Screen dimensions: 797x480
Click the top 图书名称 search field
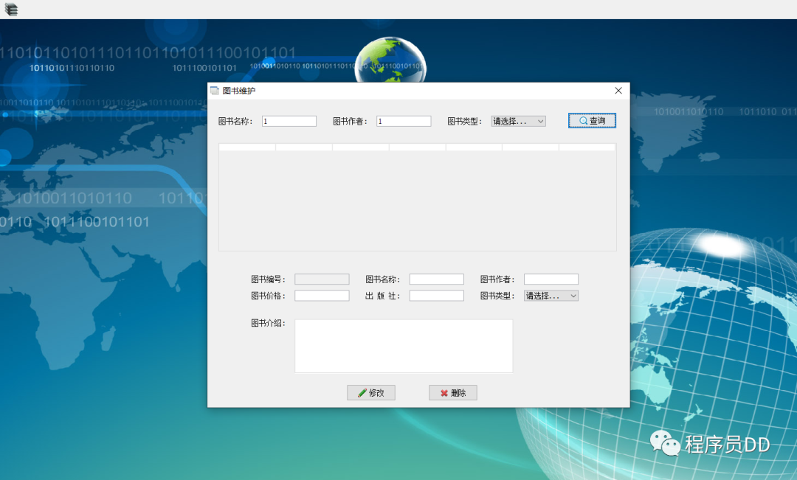(289, 121)
